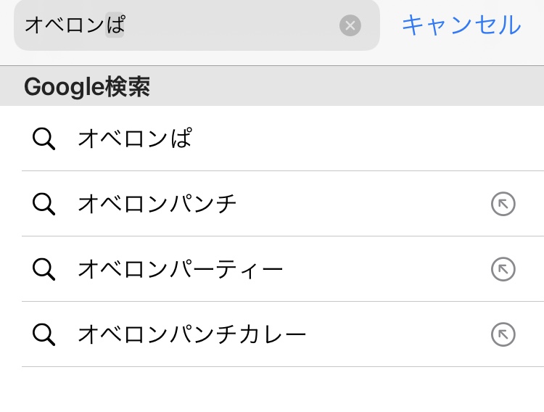Click magnifier icon beside オベロンパーティー

click(44, 269)
